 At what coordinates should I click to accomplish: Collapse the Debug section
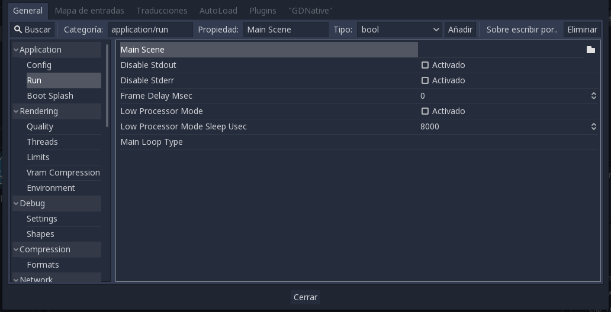[16, 203]
